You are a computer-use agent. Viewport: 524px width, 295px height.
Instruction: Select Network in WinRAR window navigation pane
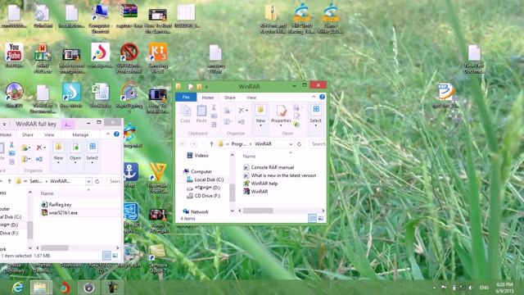[196, 211]
